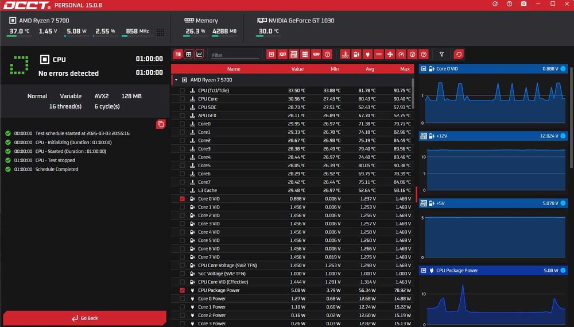Collapse the AMD Ryzen 7 5700 group
Viewport: 574px width, 327px height.
(176, 80)
